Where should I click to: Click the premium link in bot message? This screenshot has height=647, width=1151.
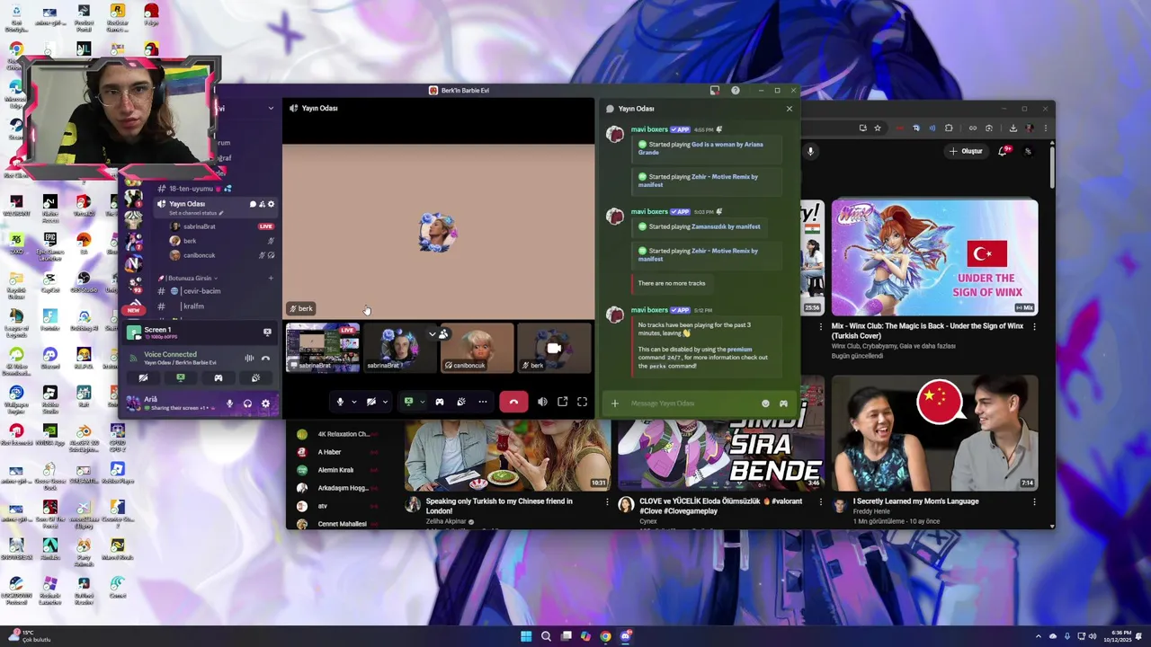[739, 349]
